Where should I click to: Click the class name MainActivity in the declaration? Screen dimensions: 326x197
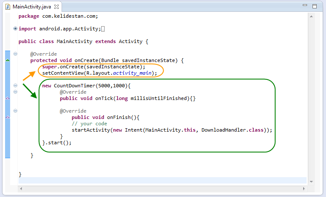point(74,41)
